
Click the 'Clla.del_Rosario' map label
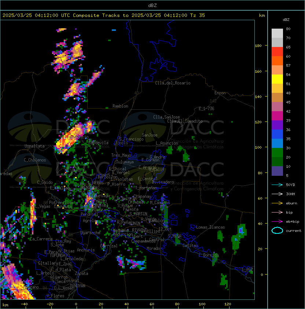pyautogui.click(x=173, y=83)
